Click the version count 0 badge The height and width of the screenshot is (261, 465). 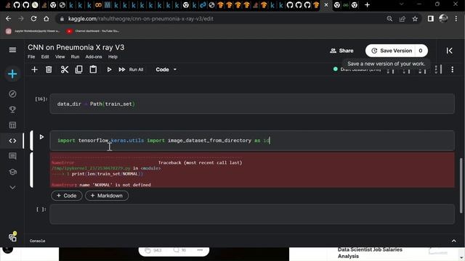[421, 51]
